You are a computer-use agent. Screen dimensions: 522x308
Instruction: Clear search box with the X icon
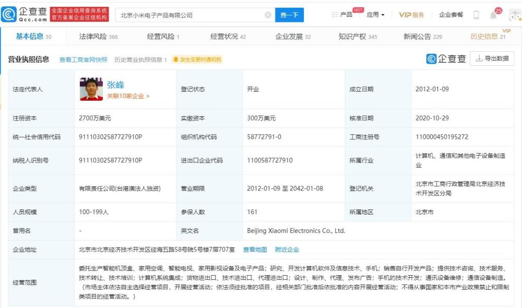tap(268, 15)
